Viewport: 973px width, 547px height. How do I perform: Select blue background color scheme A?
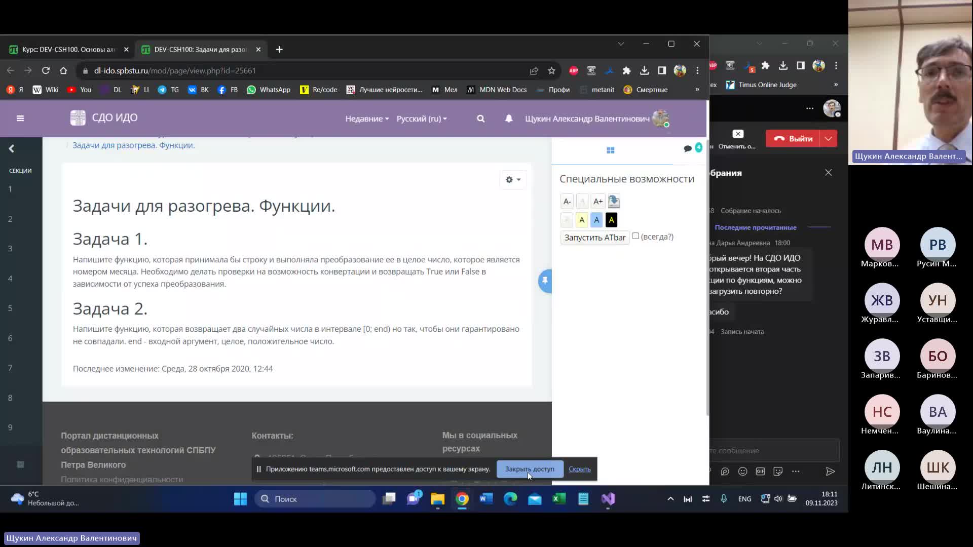pyautogui.click(x=596, y=220)
